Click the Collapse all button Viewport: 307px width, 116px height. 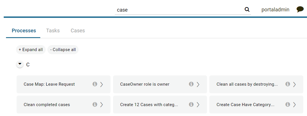point(63,50)
